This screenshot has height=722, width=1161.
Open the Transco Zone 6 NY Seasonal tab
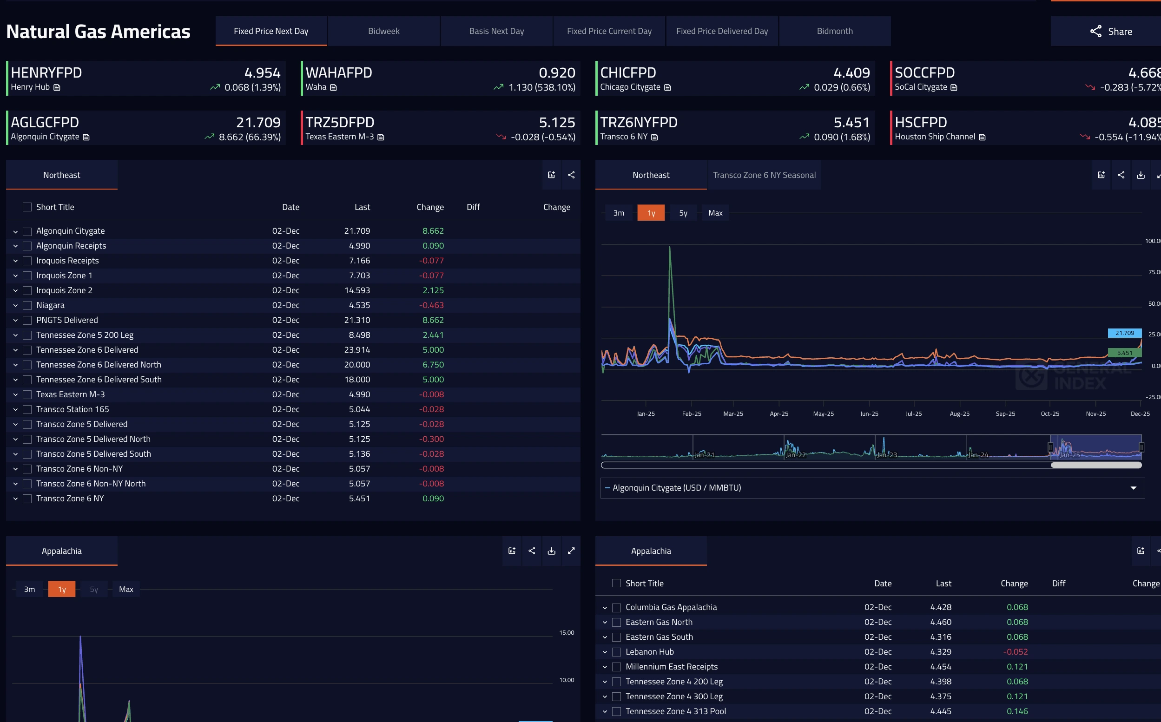(x=764, y=175)
